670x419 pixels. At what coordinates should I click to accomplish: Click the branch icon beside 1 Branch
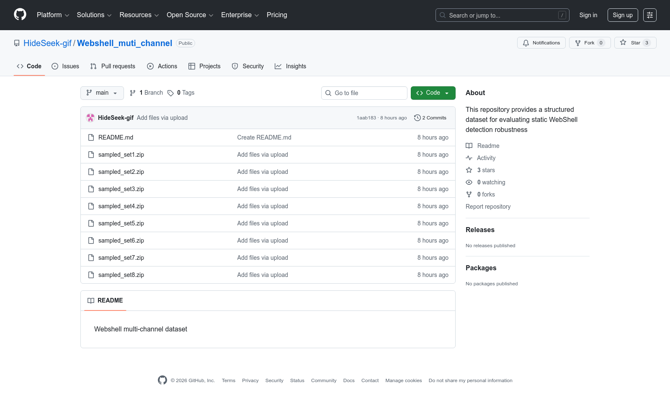133,93
